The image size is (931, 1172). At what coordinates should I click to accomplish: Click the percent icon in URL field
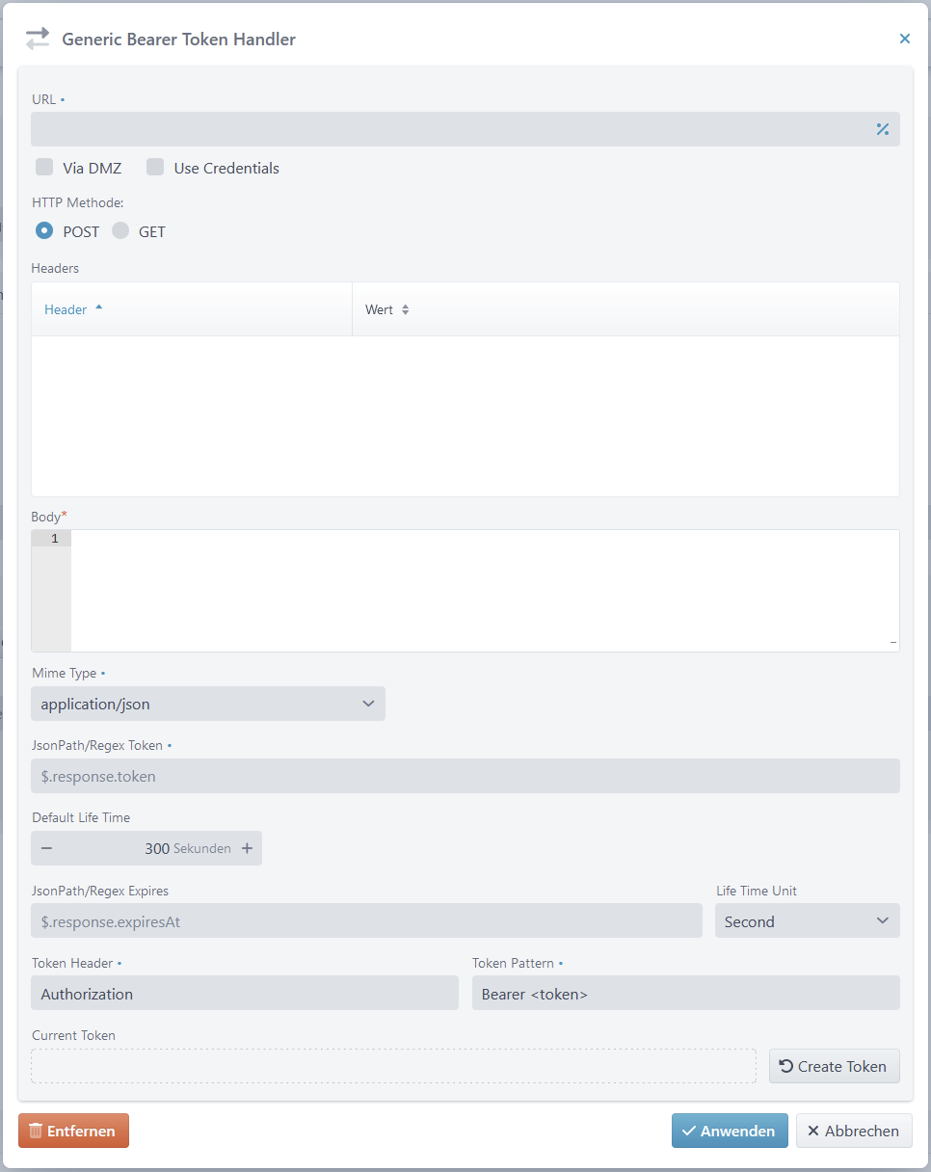(882, 129)
